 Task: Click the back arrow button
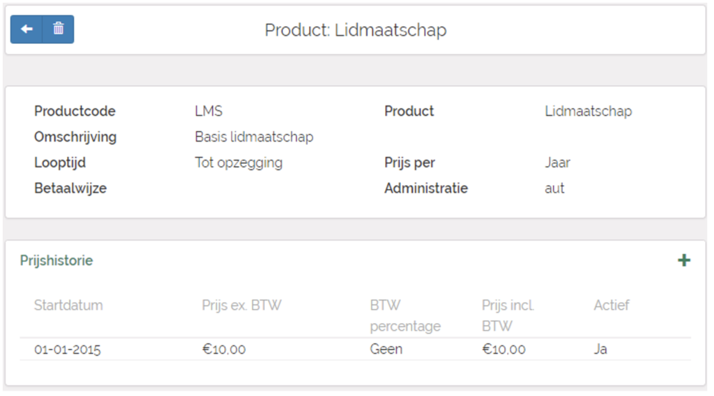(x=26, y=29)
